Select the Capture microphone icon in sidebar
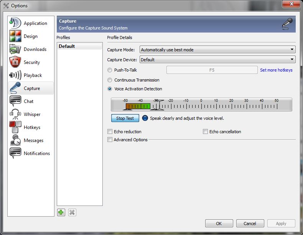 15,88
